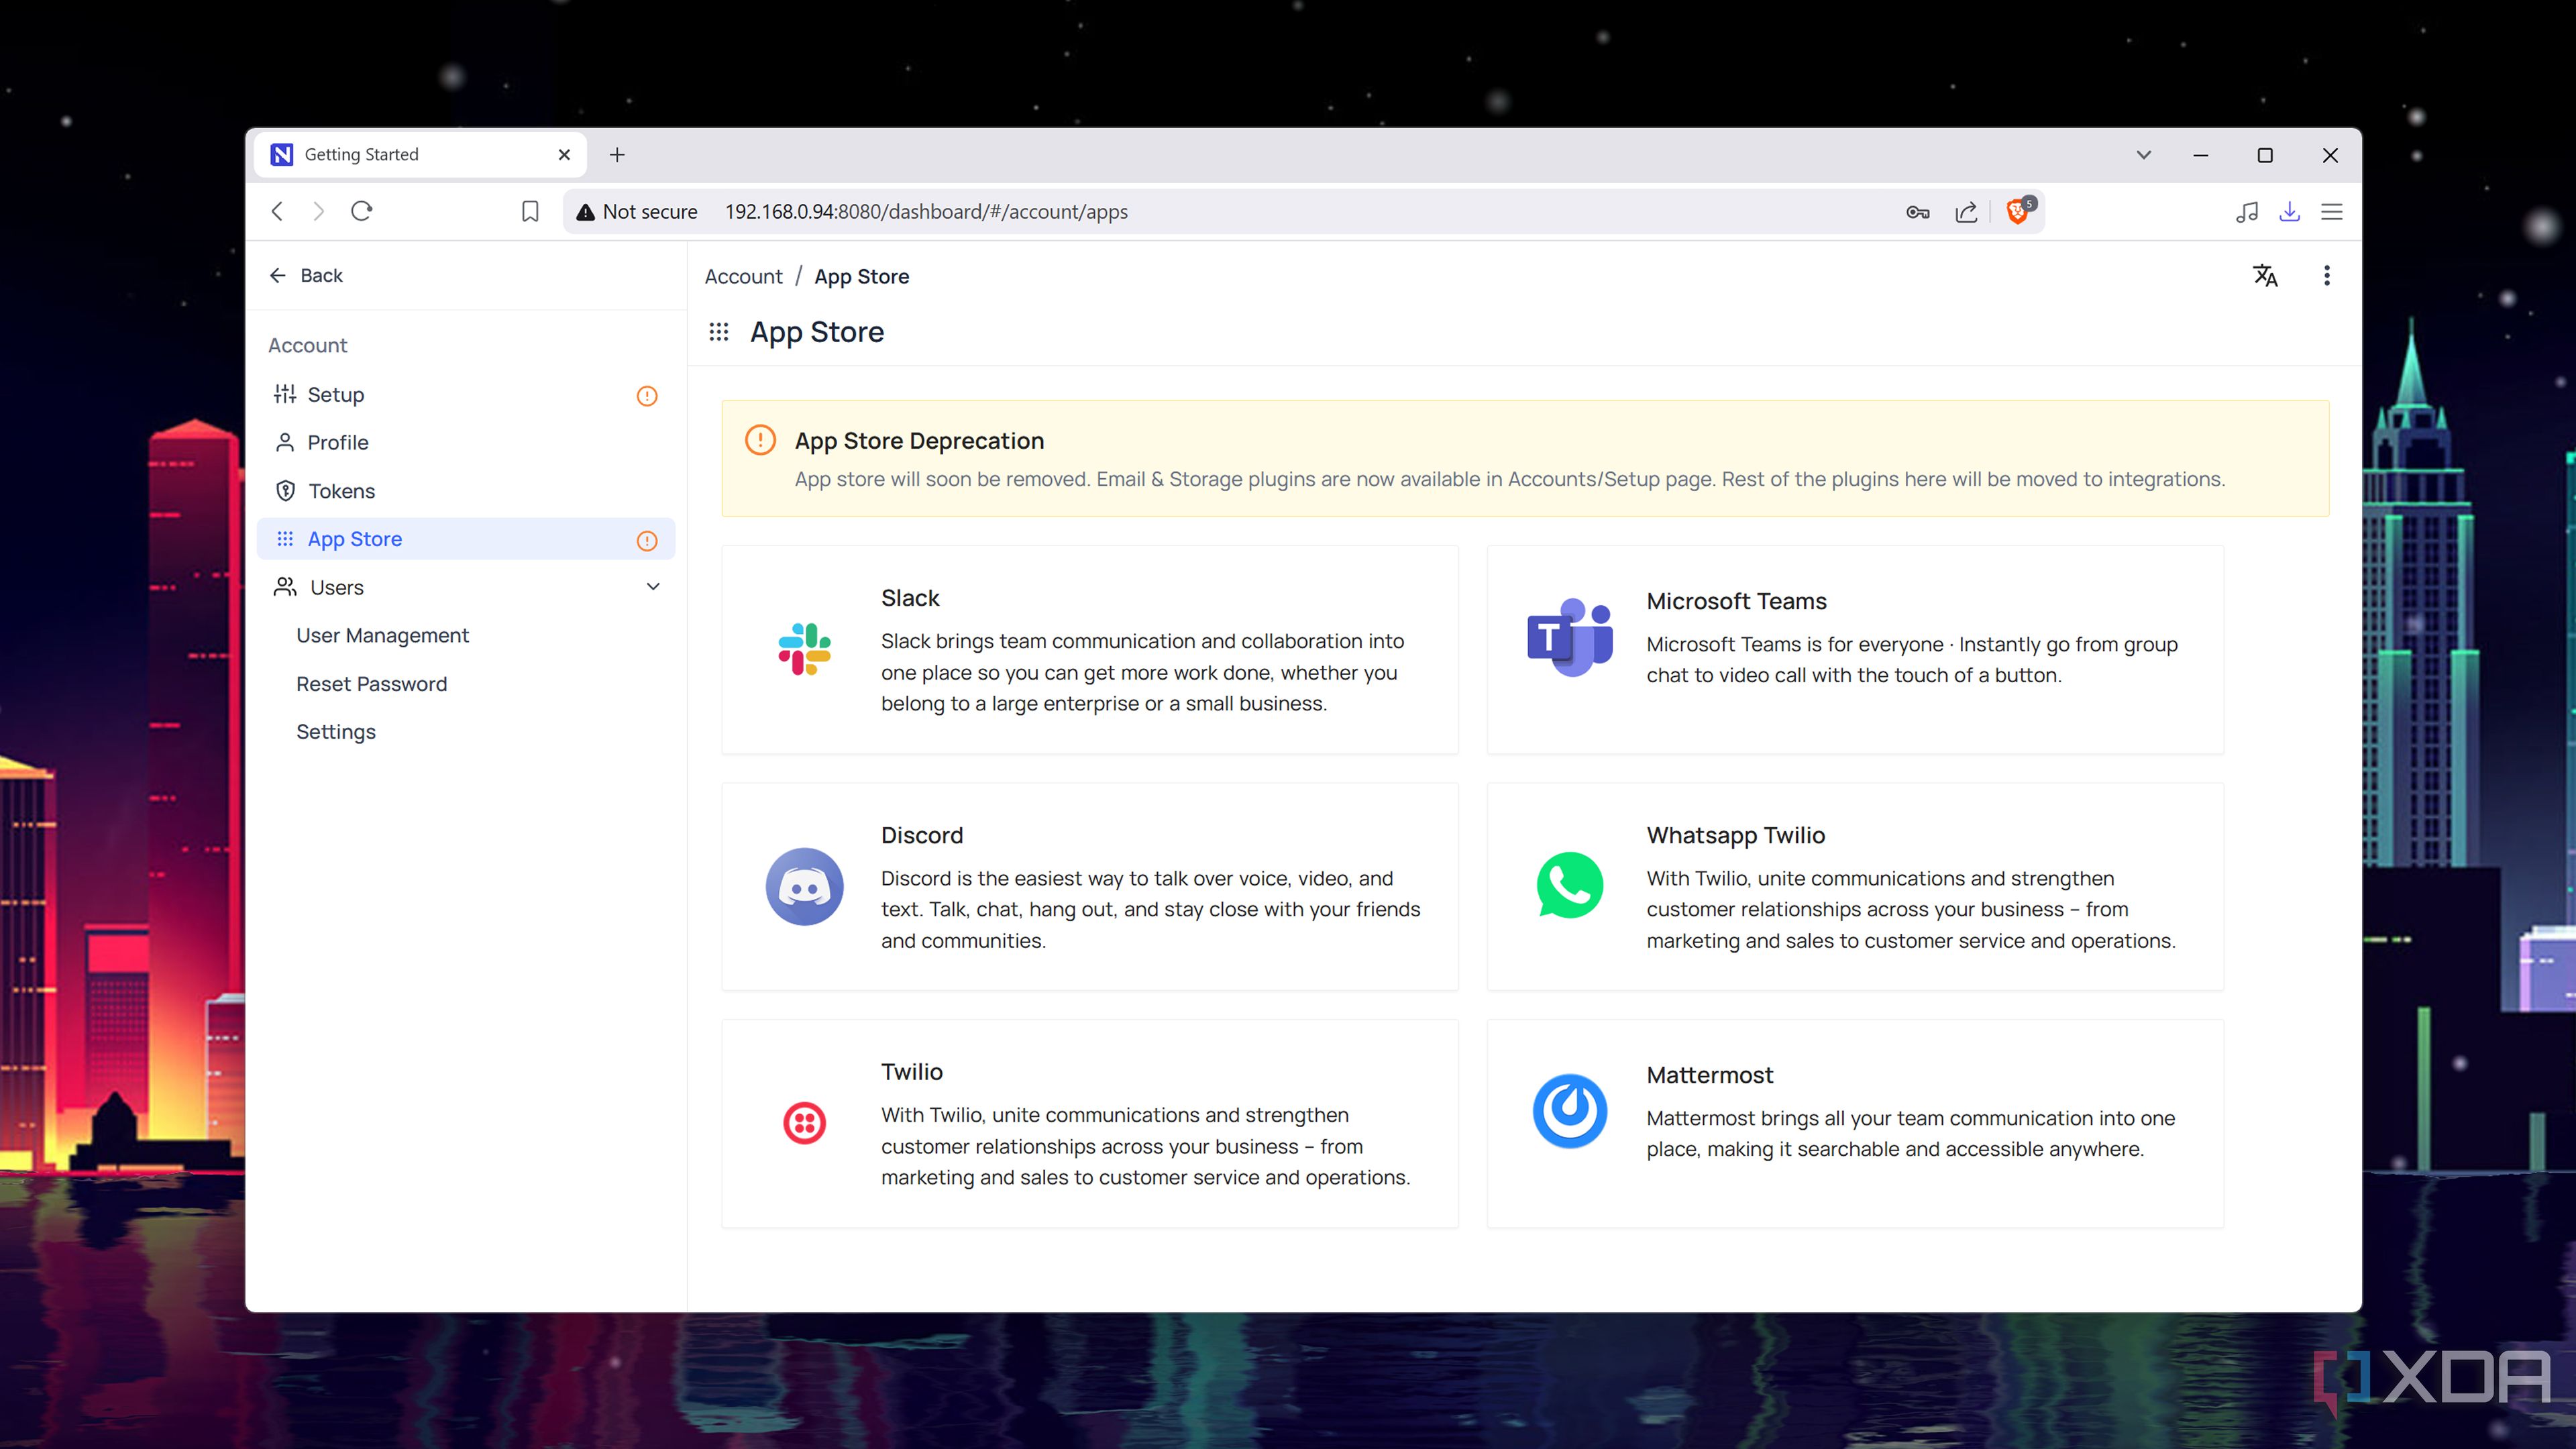Select App Store in the sidebar
Viewport: 2576px width, 1449px height.
point(466,539)
